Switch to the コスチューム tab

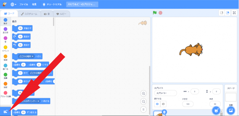(x=29, y=14)
